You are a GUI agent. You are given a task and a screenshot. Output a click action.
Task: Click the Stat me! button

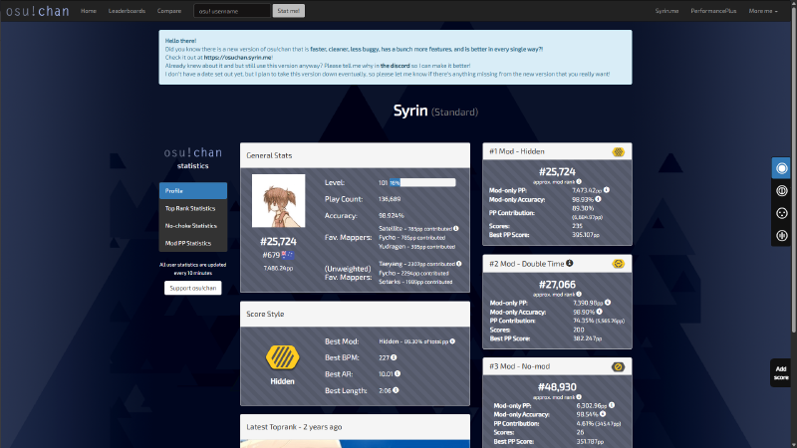(288, 11)
